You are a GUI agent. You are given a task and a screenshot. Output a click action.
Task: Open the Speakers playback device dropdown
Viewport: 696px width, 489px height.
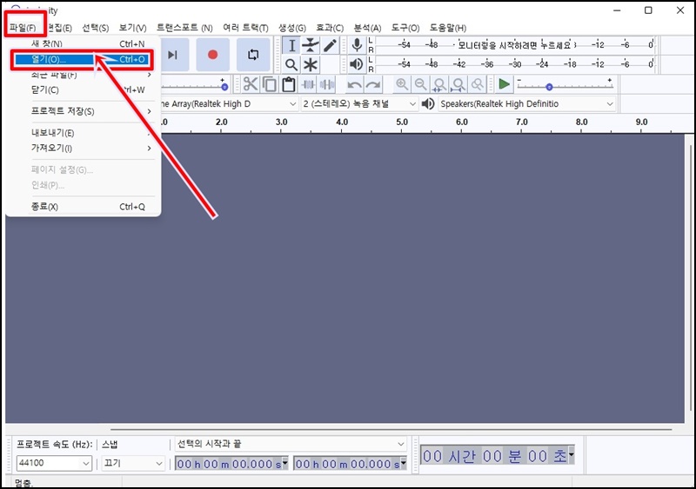click(527, 103)
